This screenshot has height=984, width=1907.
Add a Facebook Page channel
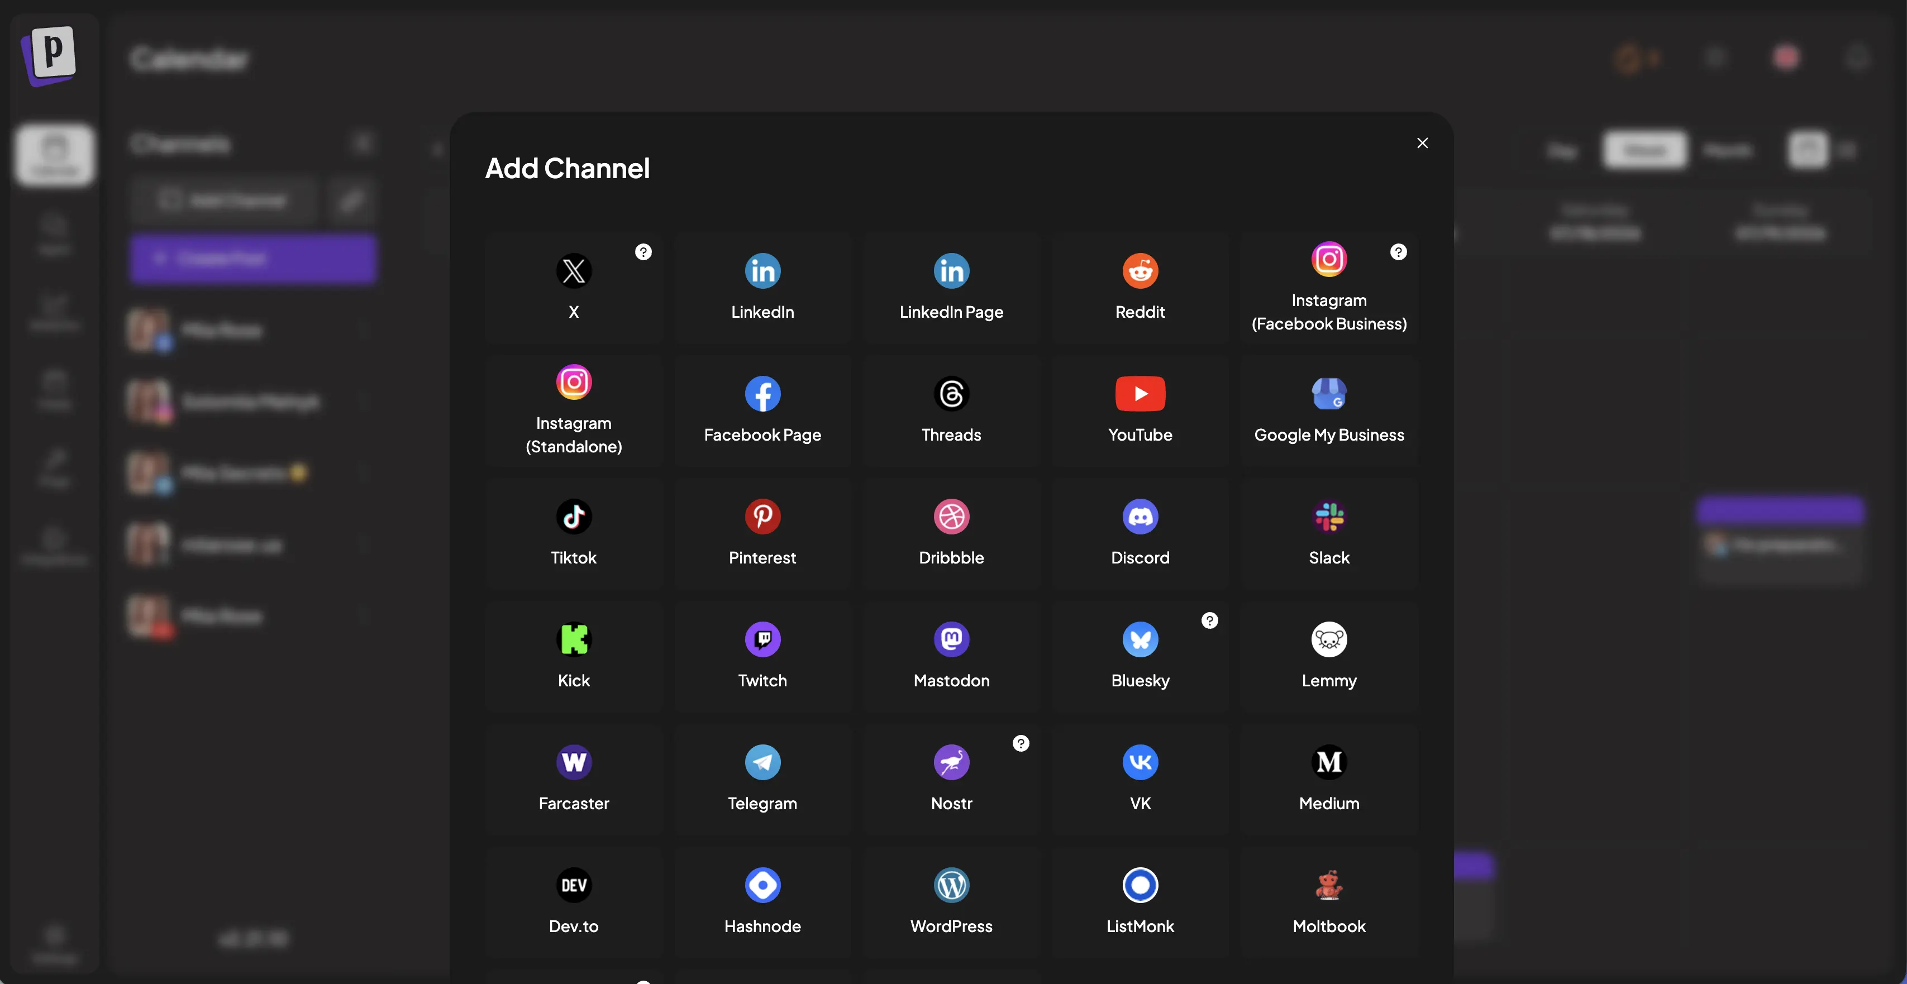click(762, 411)
